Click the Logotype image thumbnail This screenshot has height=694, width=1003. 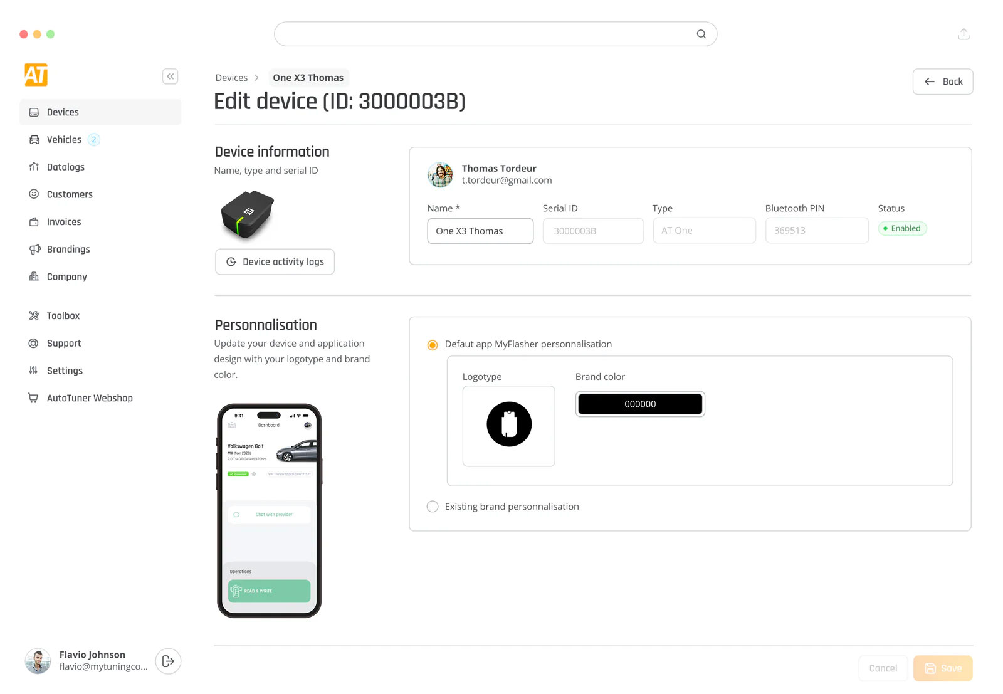[x=508, y=426]
